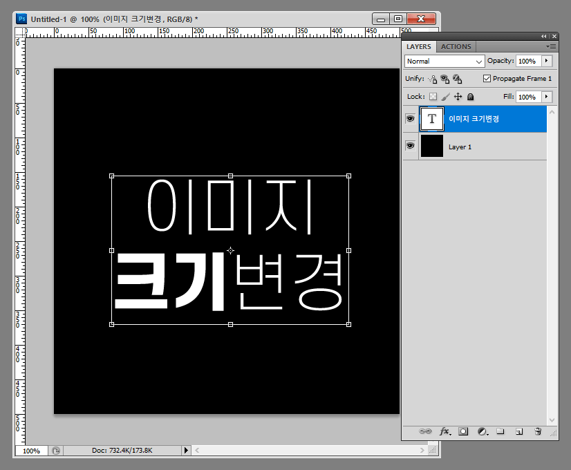Delete the selected layer with the trash icon
Screen dimensions: 571x470
point(537,431)
